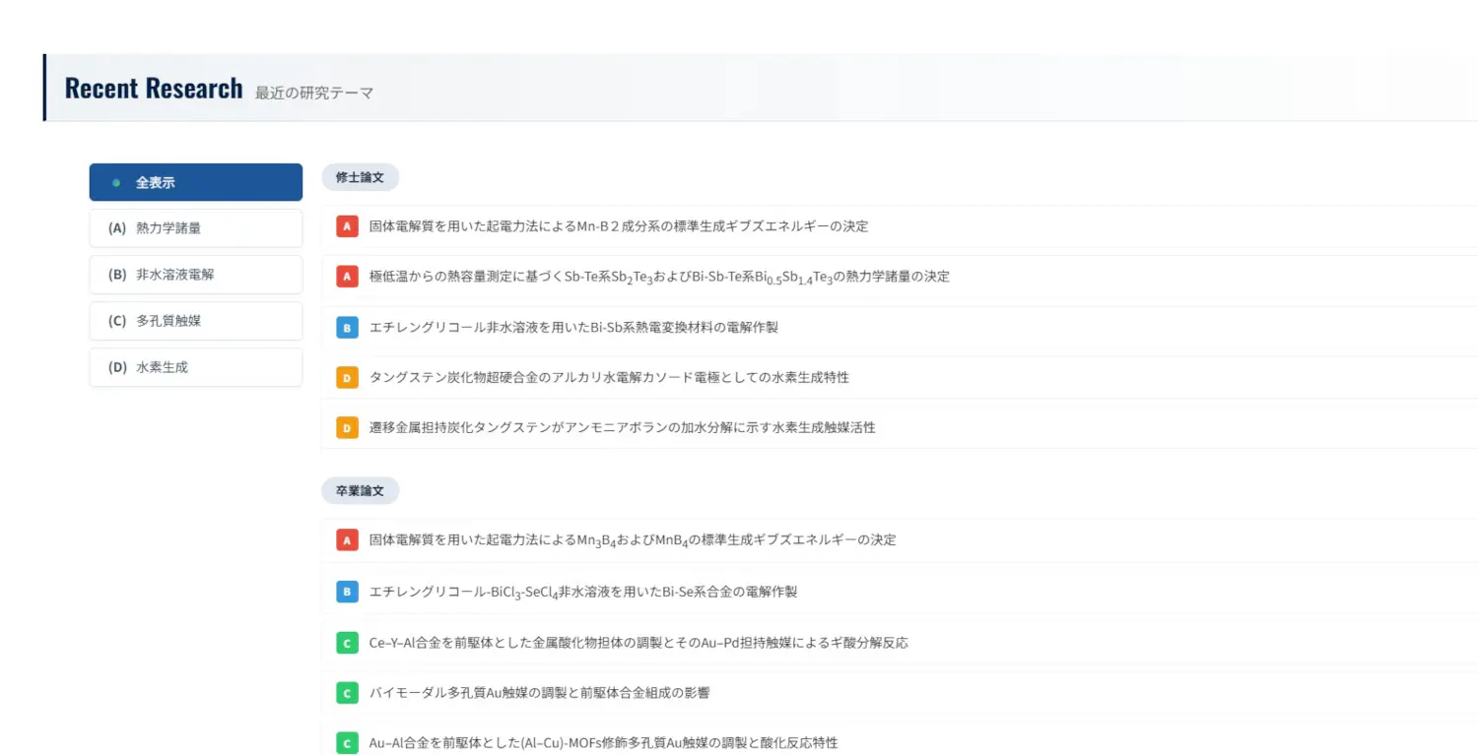Select the 全表示 filter tab

pos(195,182)
